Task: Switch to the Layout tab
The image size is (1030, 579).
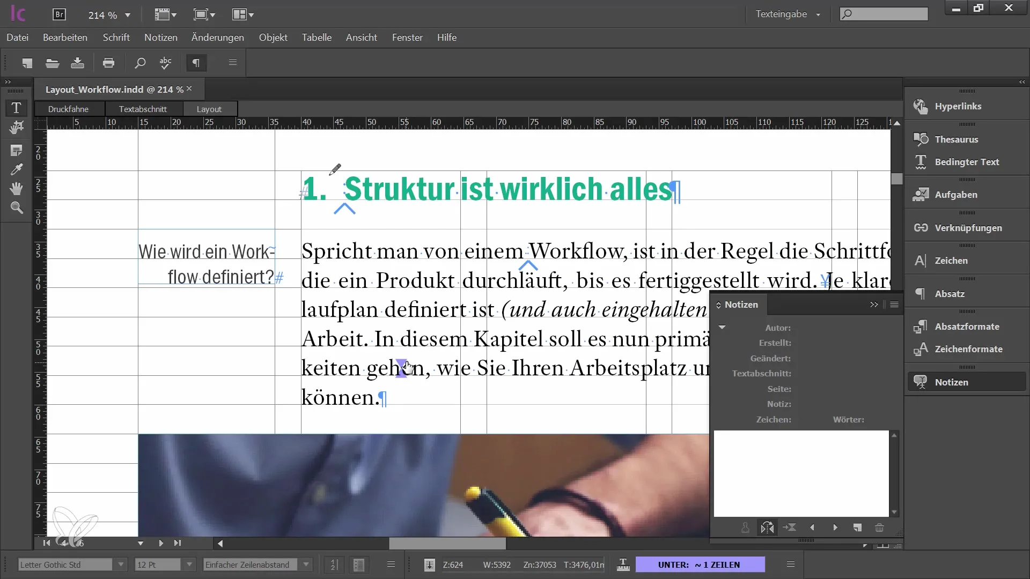Action: pos(209,109)
